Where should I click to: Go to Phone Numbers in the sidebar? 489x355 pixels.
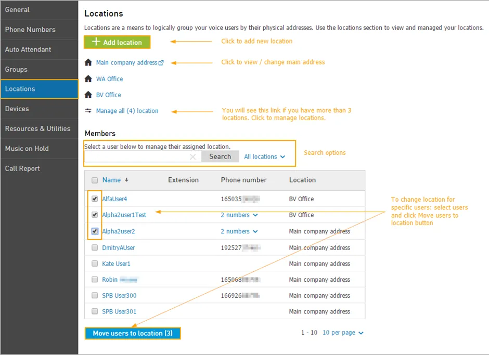(40, 30)
